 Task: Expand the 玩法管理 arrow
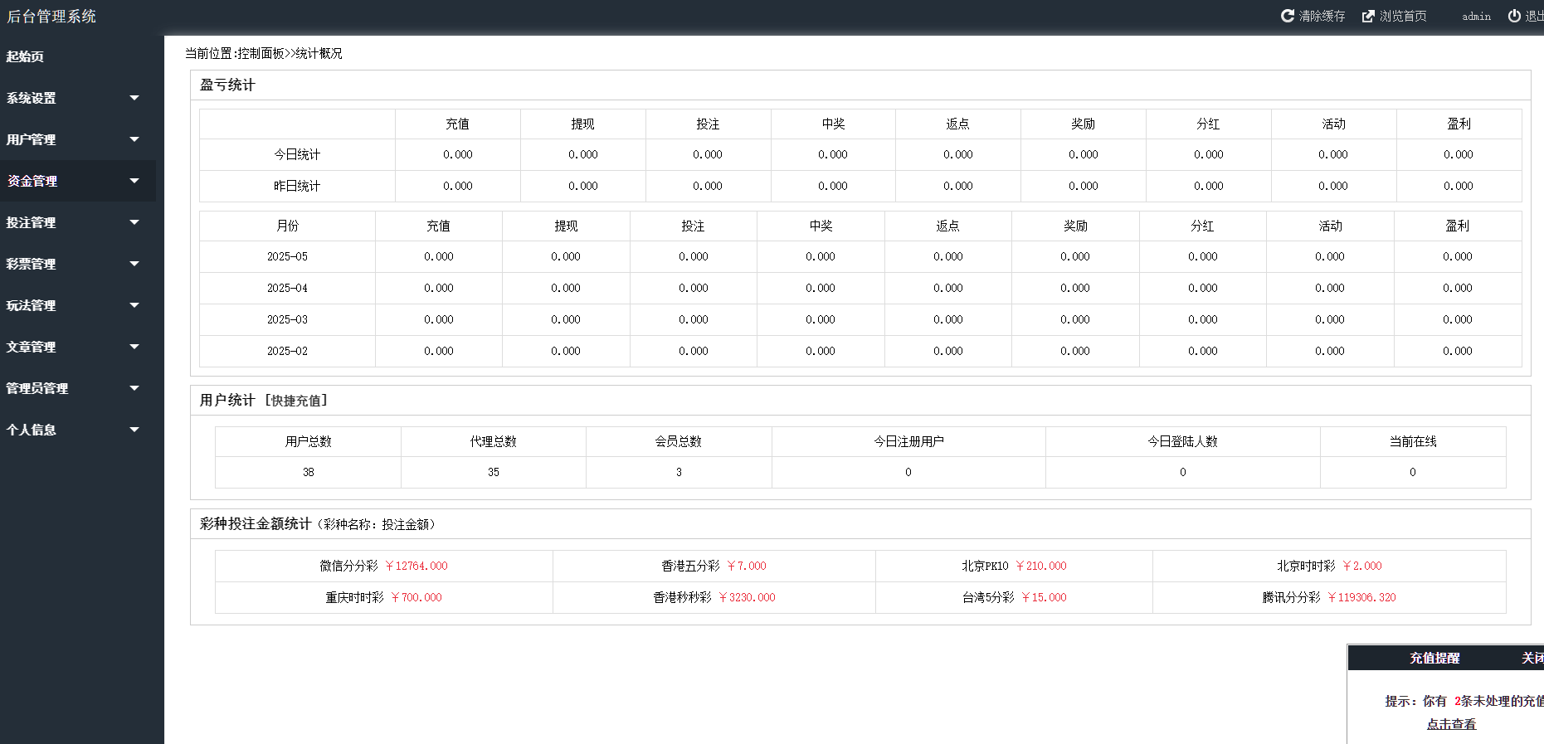(x=134, y=305)
